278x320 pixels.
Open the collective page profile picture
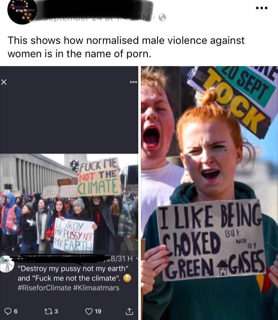click(22, 11)
